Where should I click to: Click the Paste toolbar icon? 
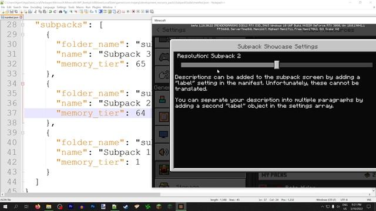pos(45,12)
